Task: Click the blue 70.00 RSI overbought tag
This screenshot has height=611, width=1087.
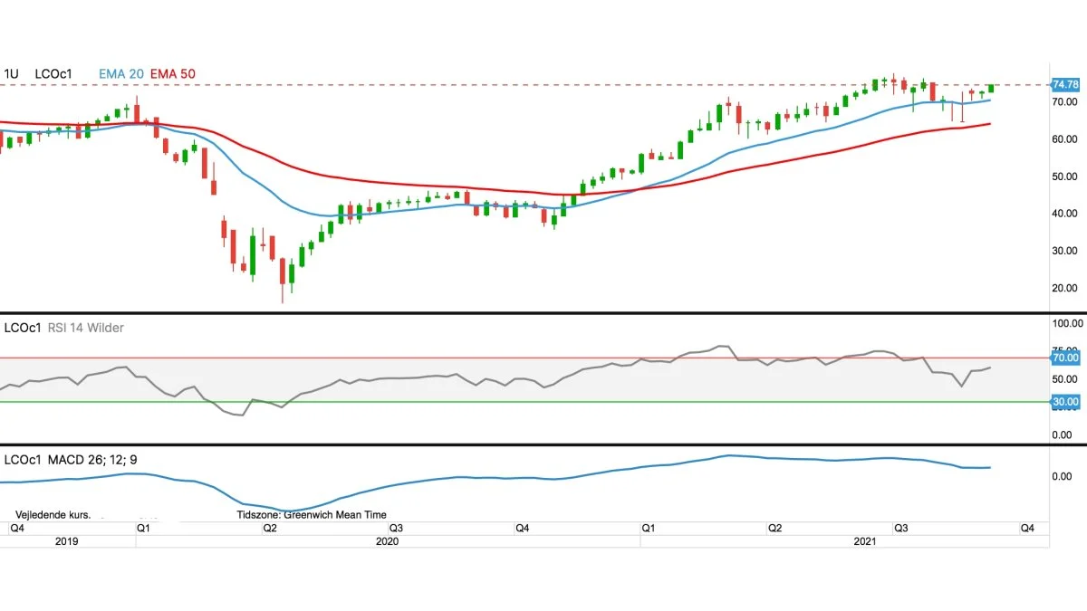Action: [x=1064, y=358]
